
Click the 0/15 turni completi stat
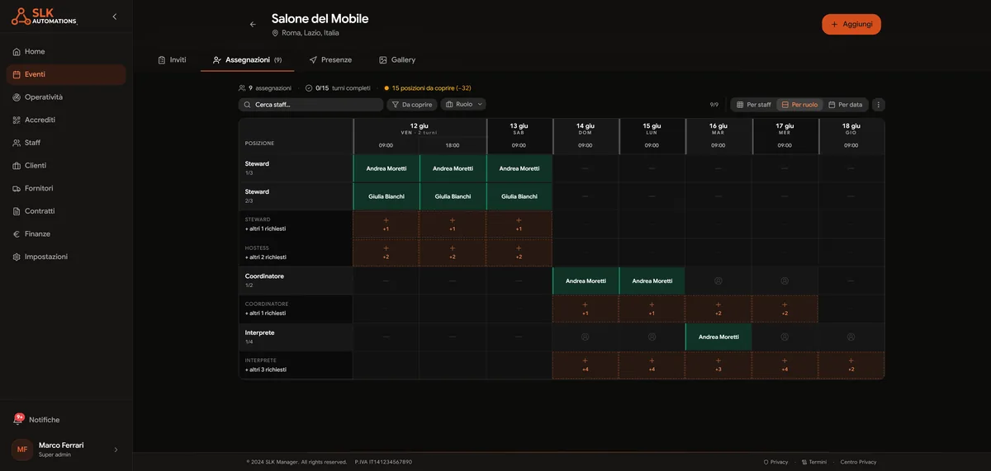338,87
